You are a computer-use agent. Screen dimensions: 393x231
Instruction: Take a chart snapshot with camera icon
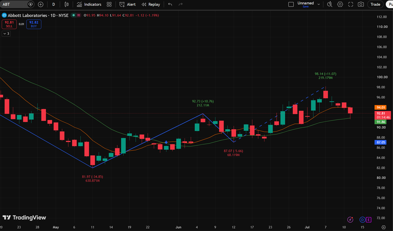click(x=361, y=4)
